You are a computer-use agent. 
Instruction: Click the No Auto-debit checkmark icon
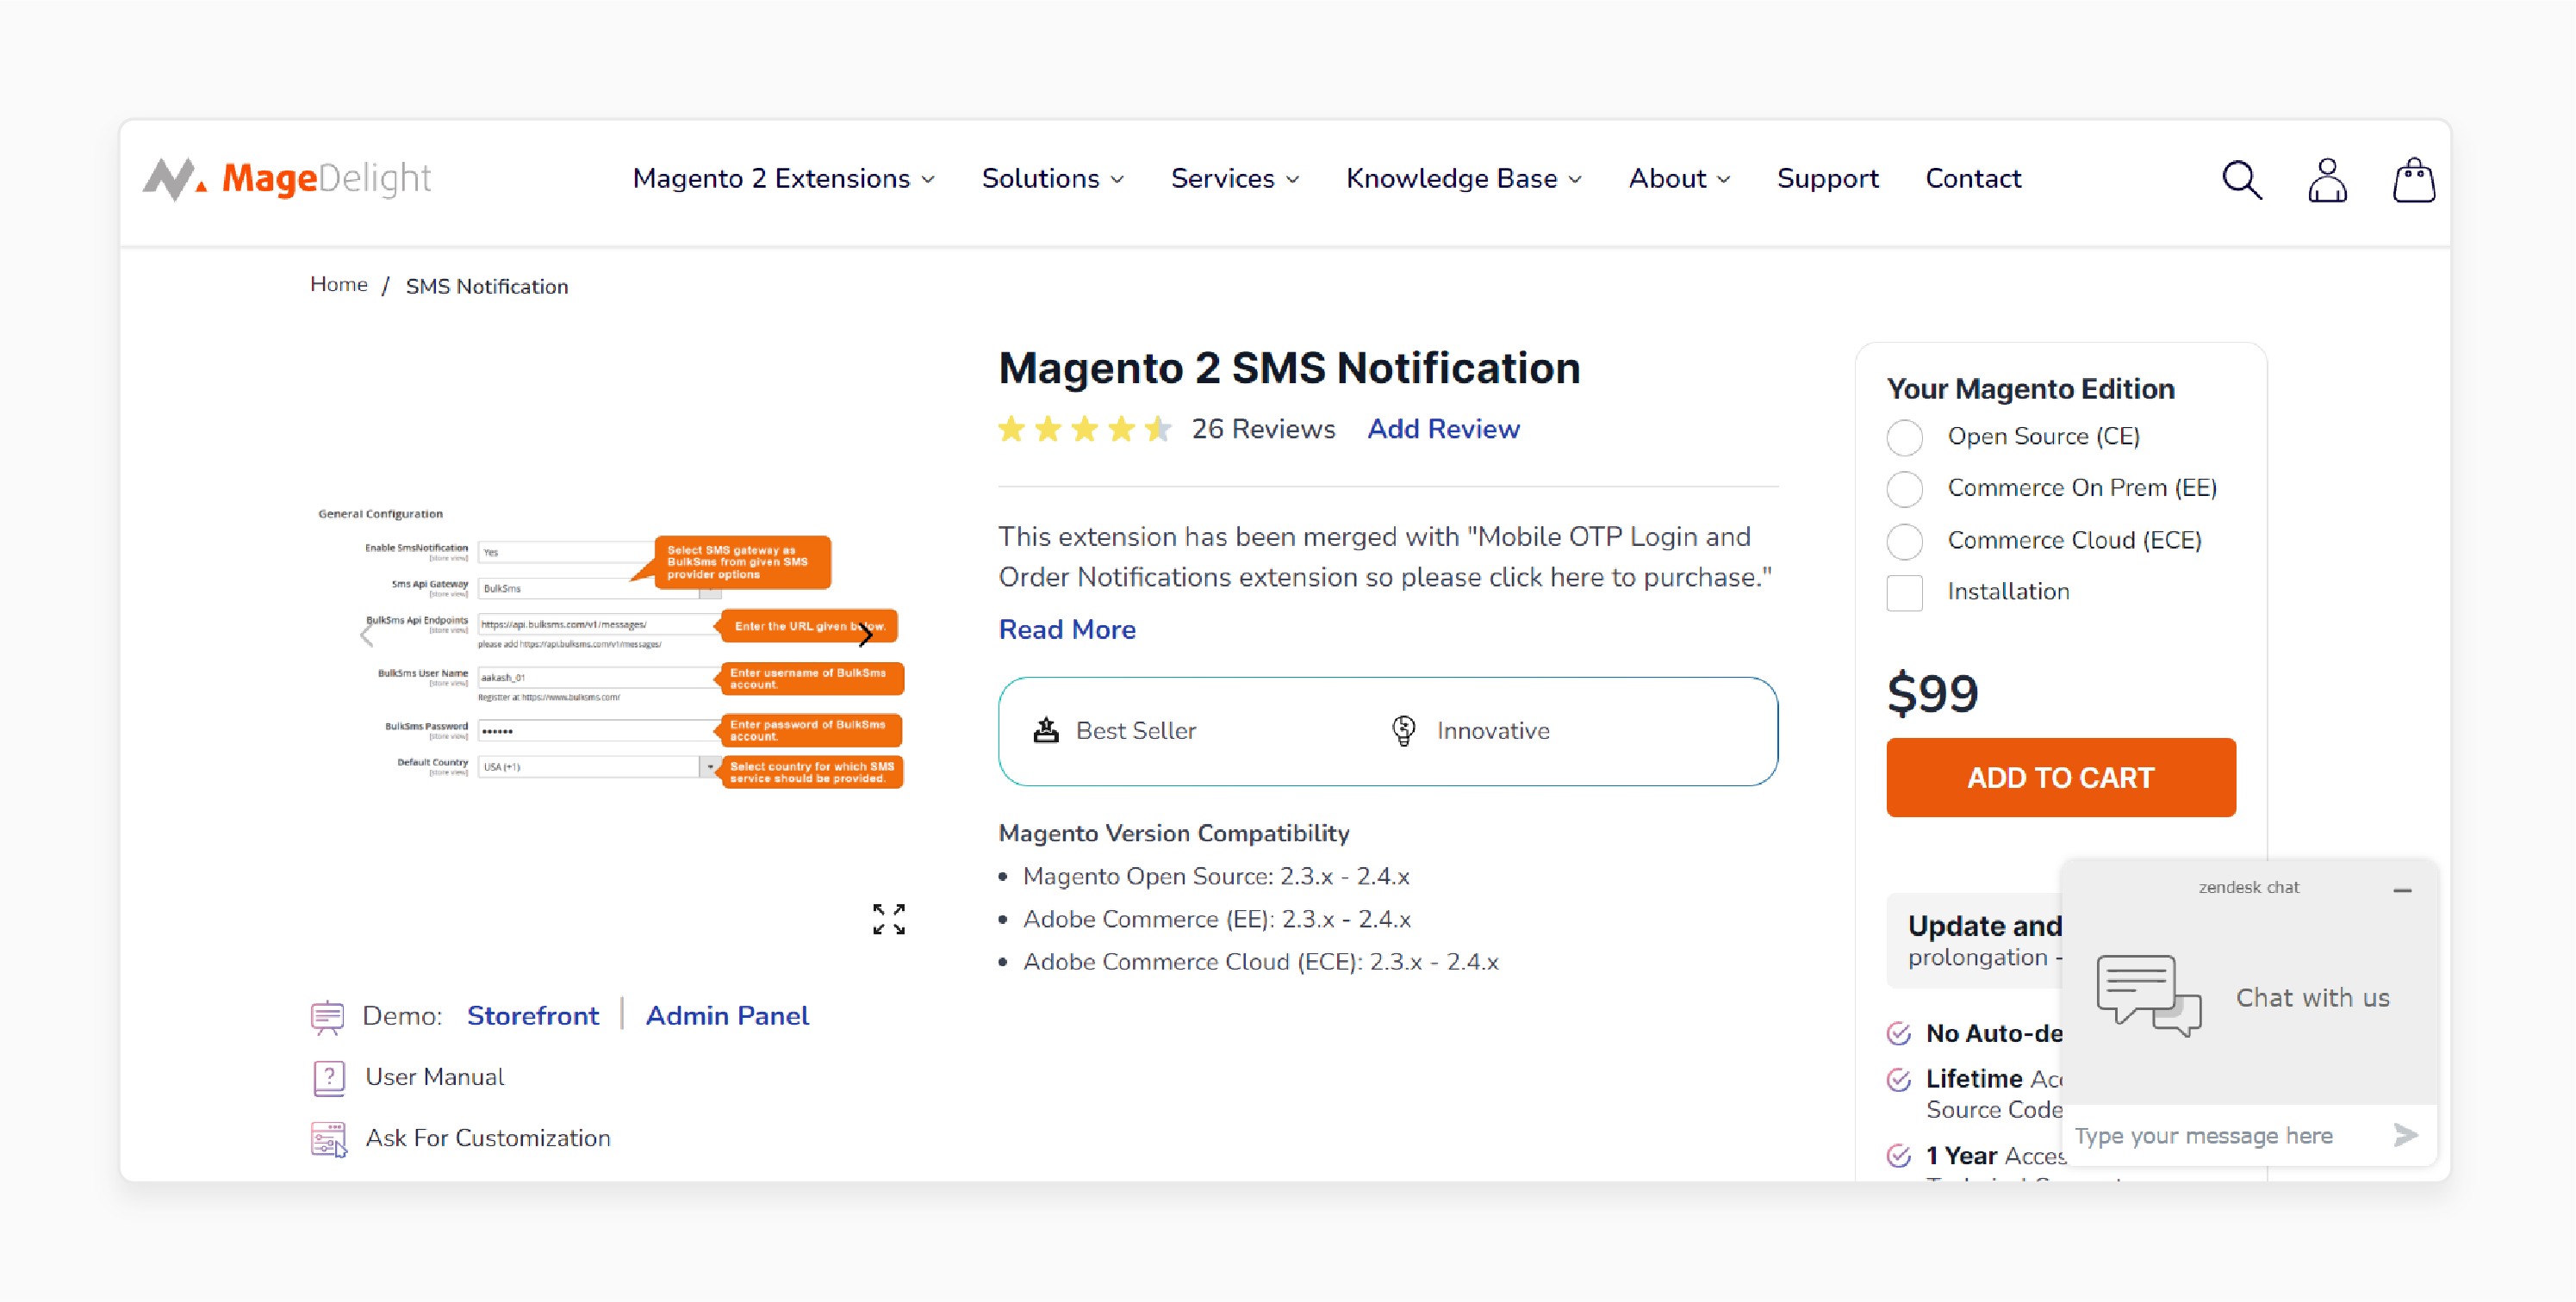click(1899, 1033)
